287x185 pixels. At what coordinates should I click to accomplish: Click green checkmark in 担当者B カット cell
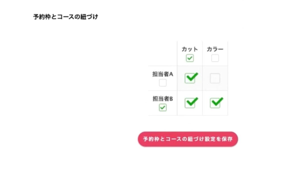tap(191, 102)
